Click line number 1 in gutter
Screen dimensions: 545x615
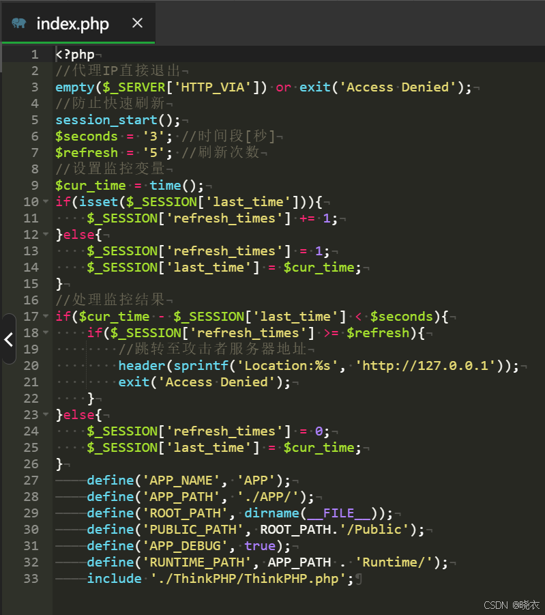[35, 54]
